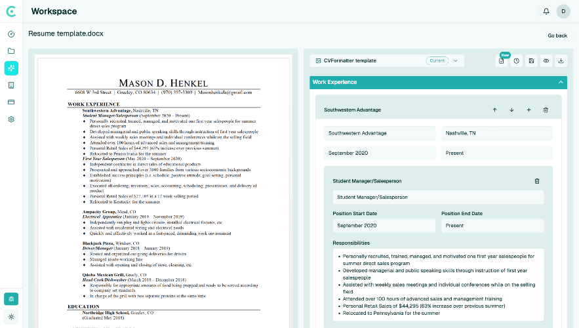Move Southwestern Advantage entry up
The image size is (579, 328).
495,110
